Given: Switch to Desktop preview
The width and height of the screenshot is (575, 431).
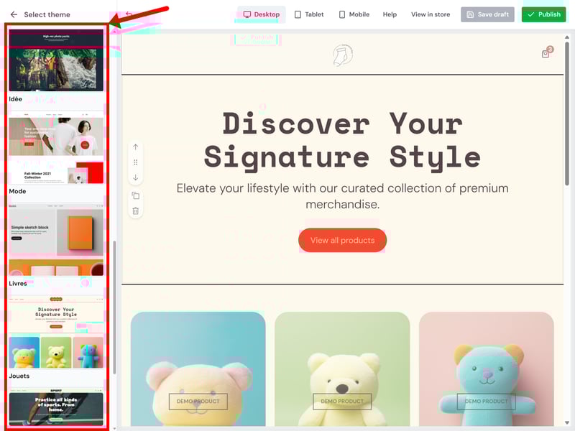Looking at the screenshot, I should pos(262,14).
